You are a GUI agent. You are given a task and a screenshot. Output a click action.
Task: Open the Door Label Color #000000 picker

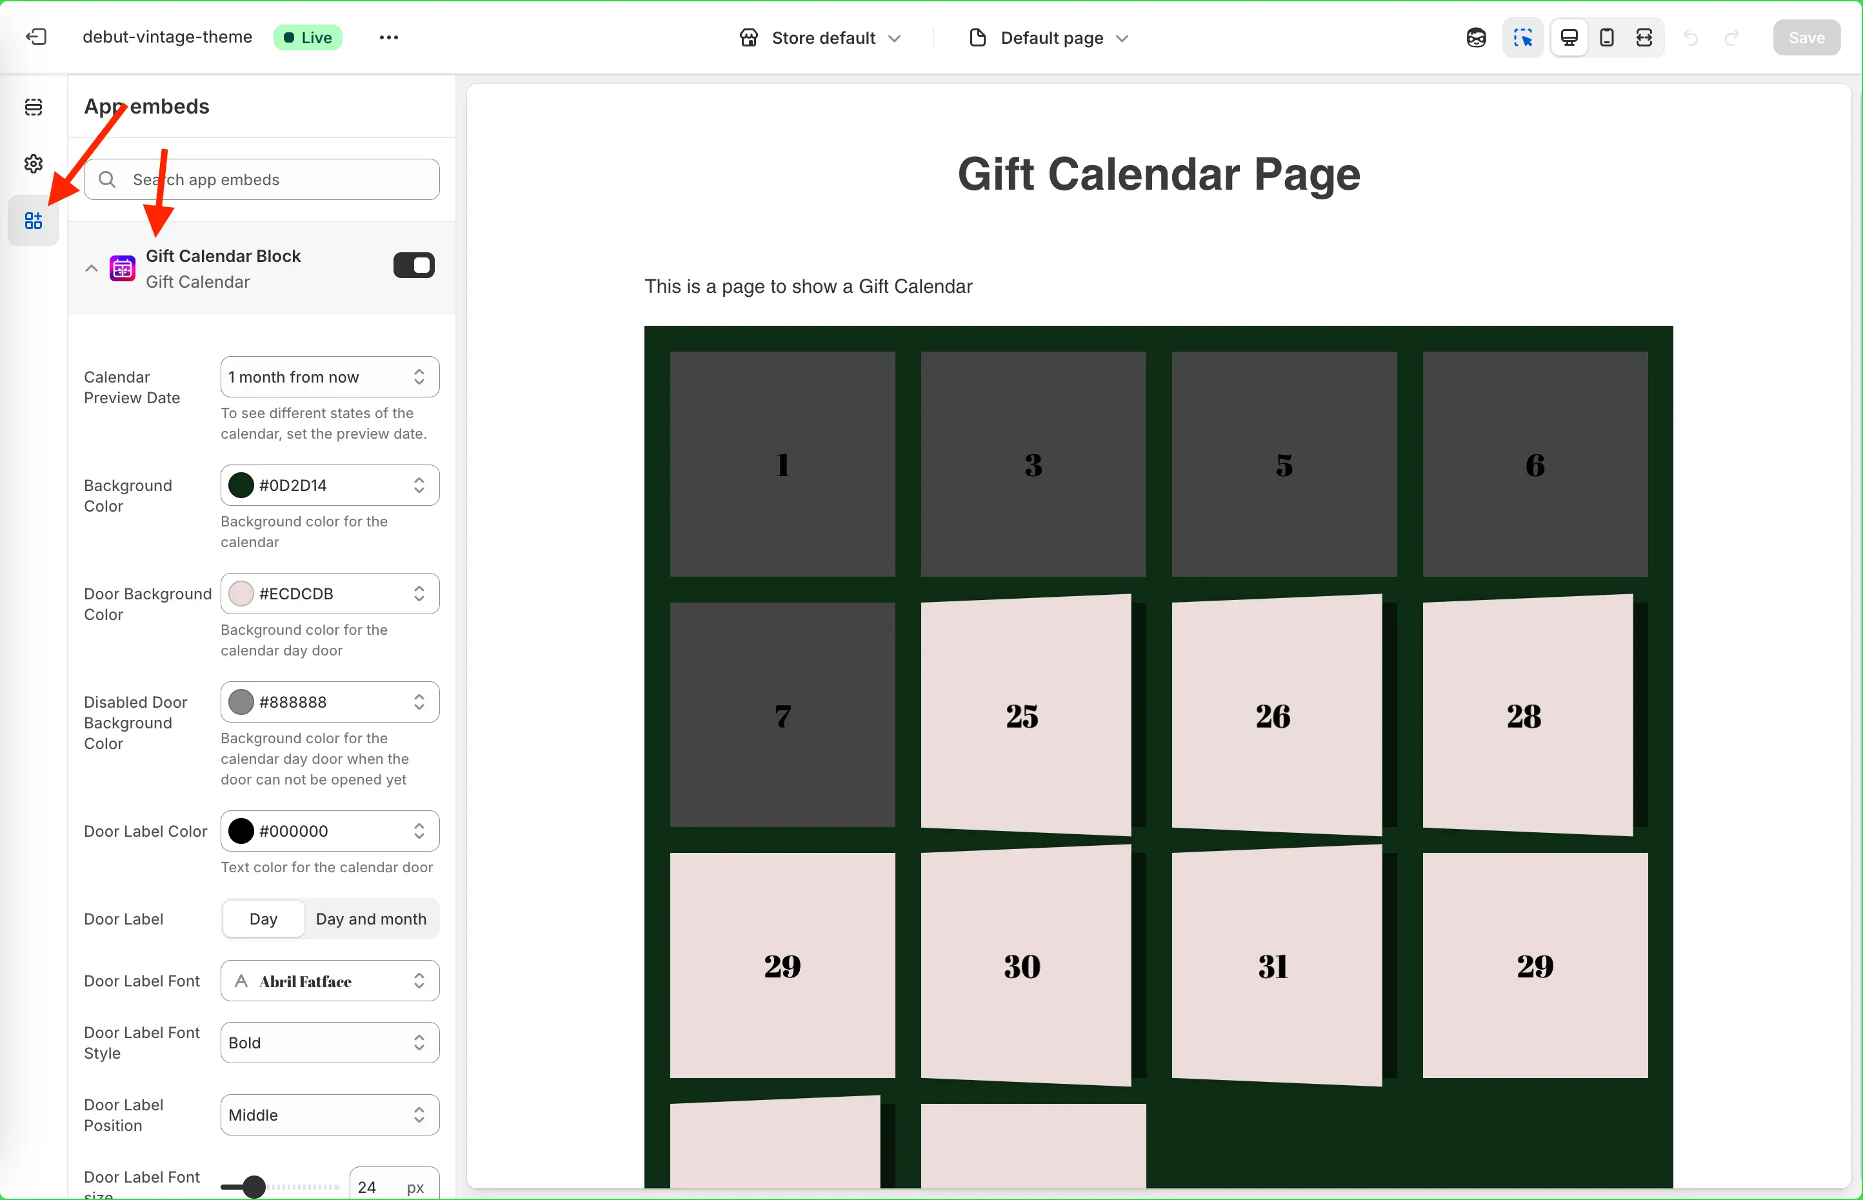click(330, 832)
